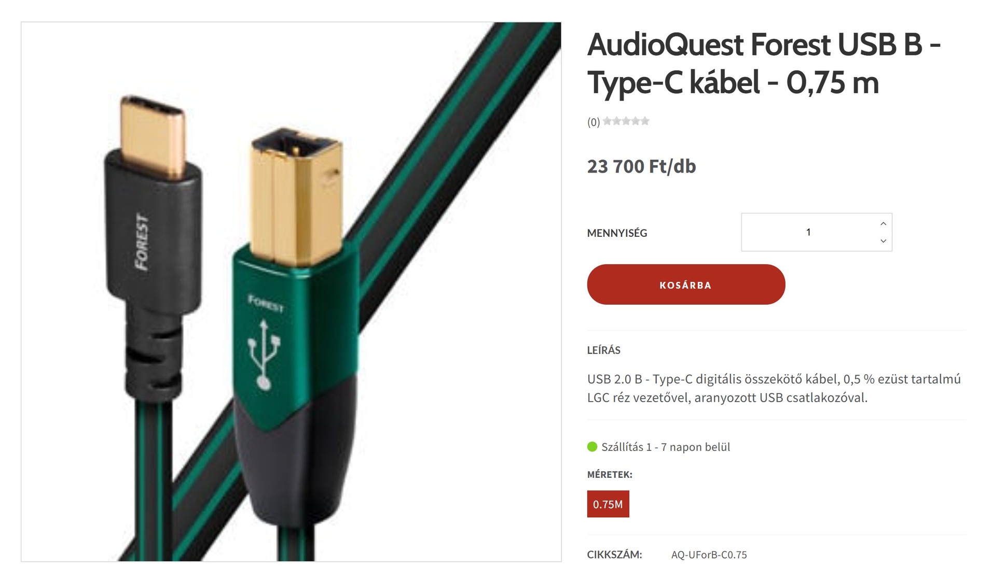The image size is (993, 568).
Task: Open the AudioQuest Forest cable product image
Action: pos(291,292)
